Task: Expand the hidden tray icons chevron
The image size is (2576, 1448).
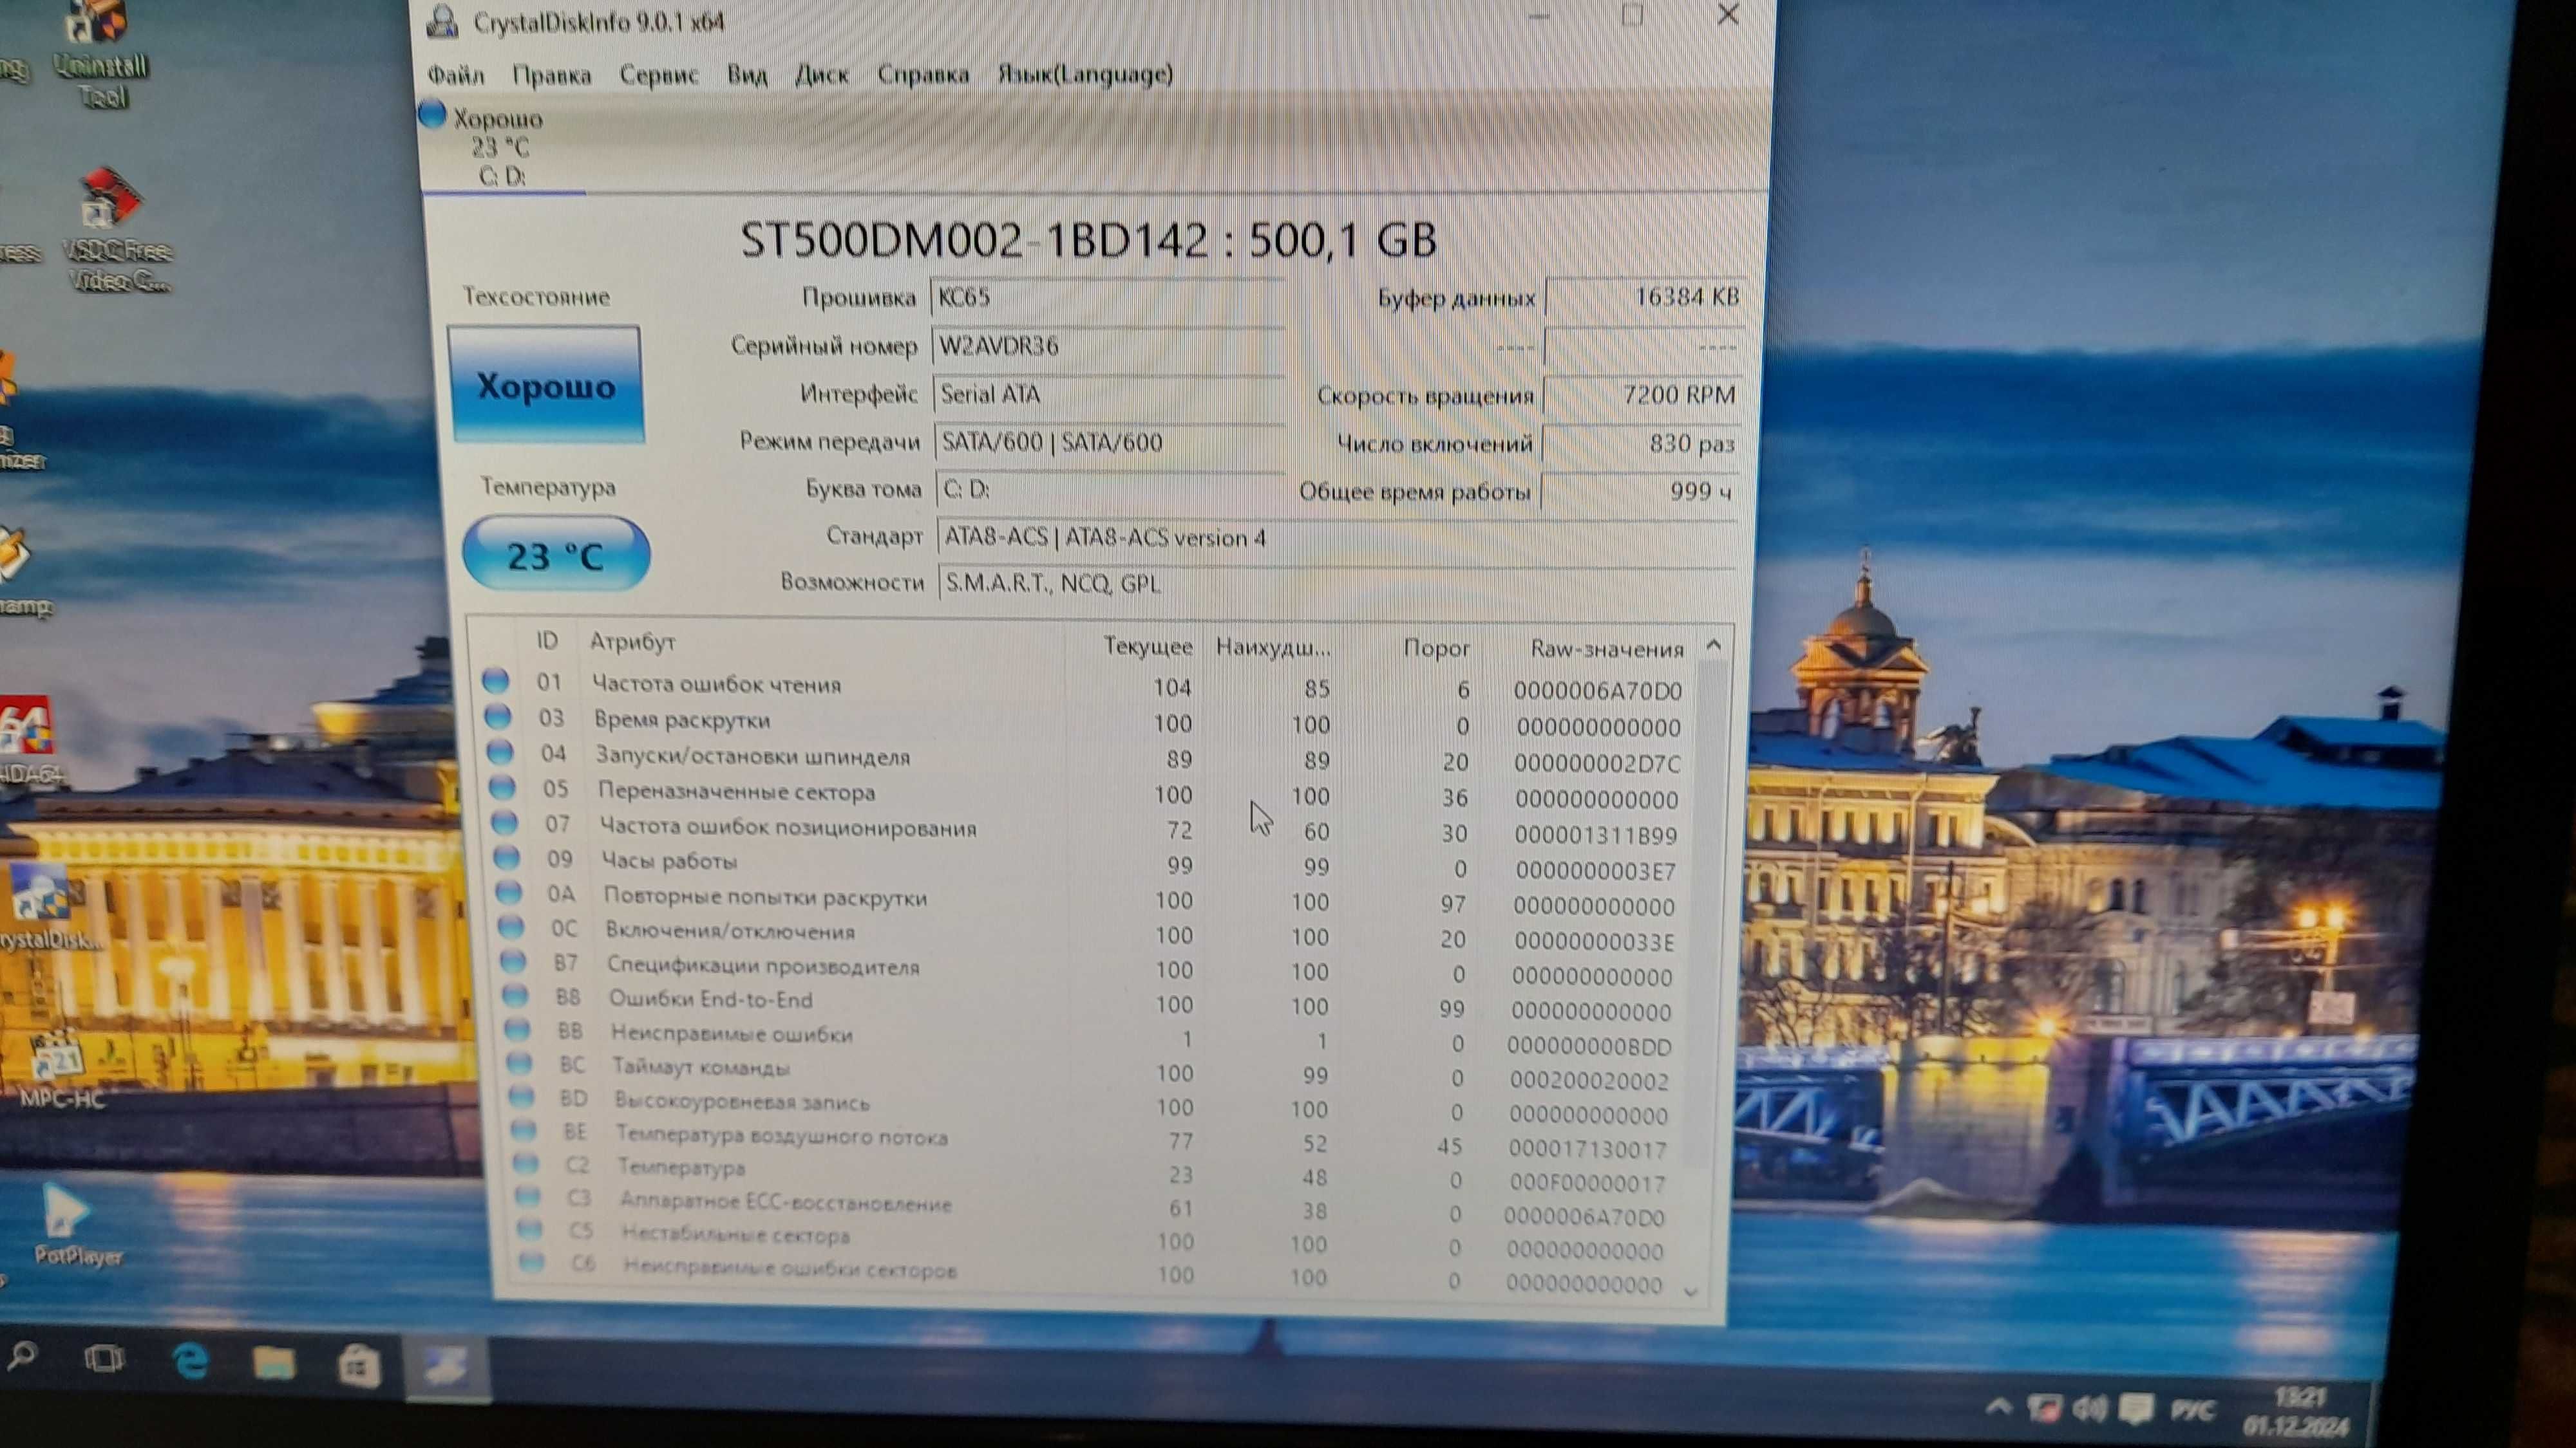Action: coord(1997,1407)
